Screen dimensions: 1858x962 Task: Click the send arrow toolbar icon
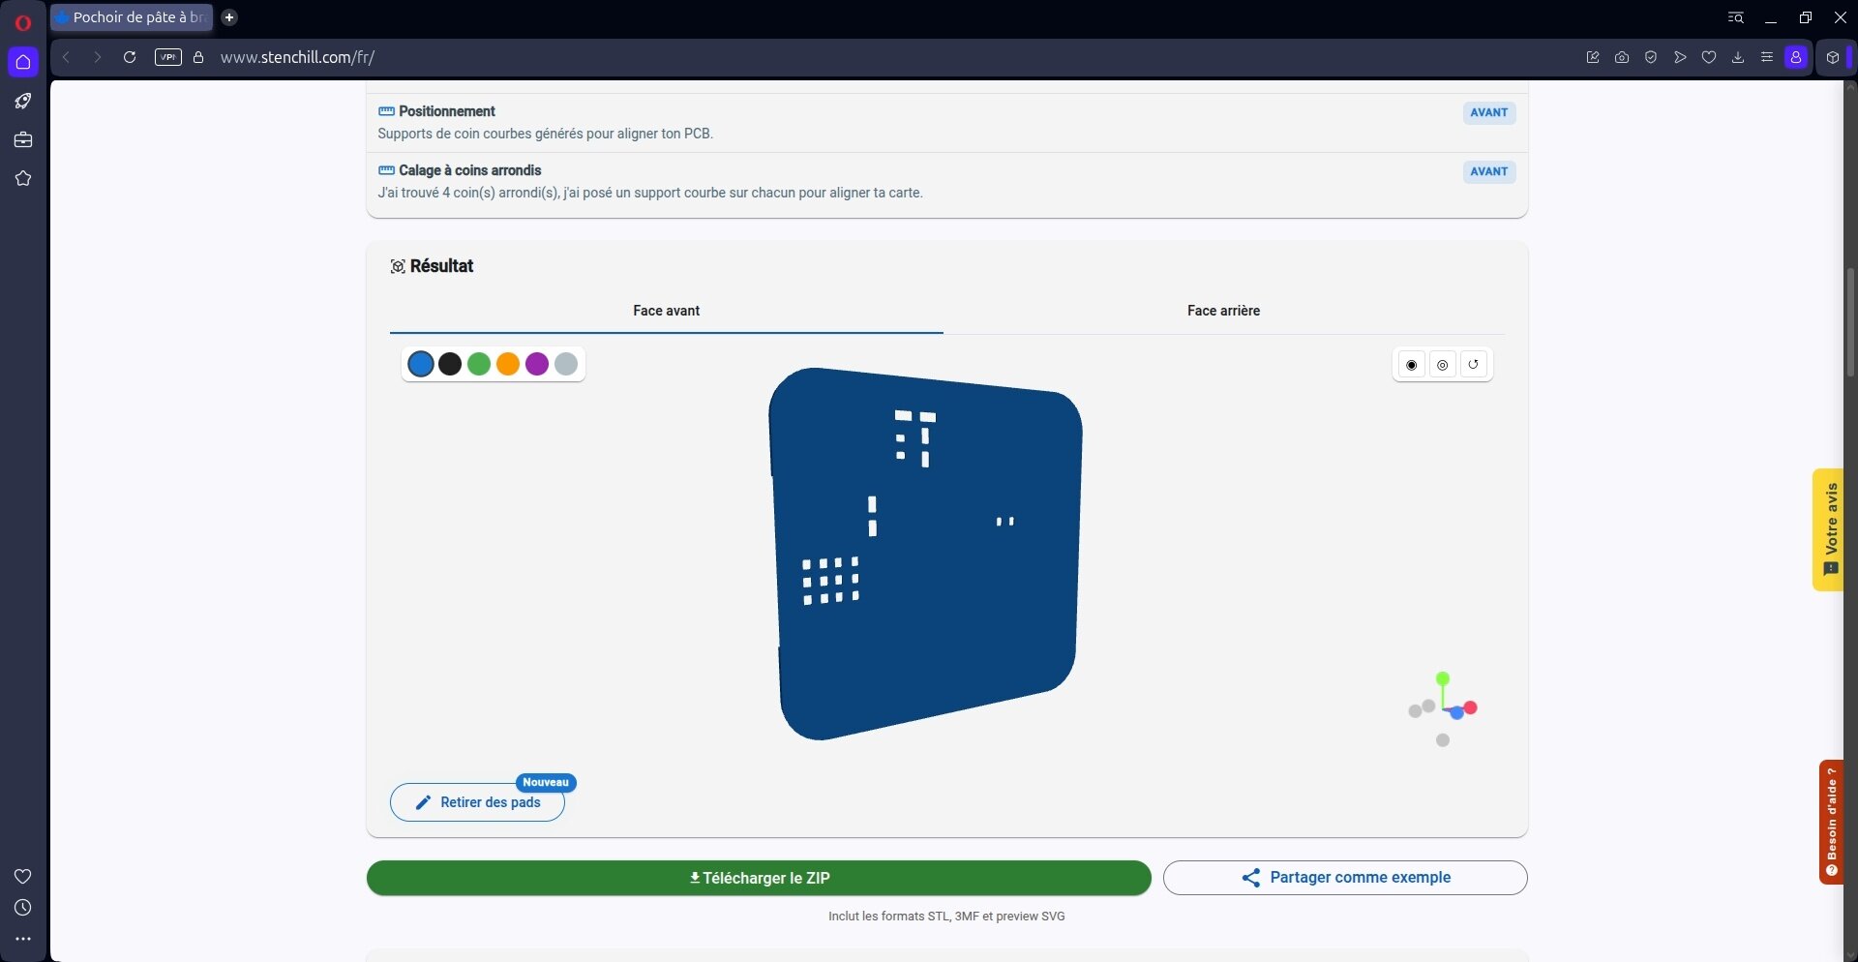click(1680, 57)
